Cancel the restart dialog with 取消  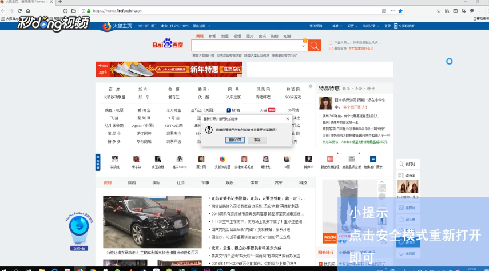(x=257, y=140)
